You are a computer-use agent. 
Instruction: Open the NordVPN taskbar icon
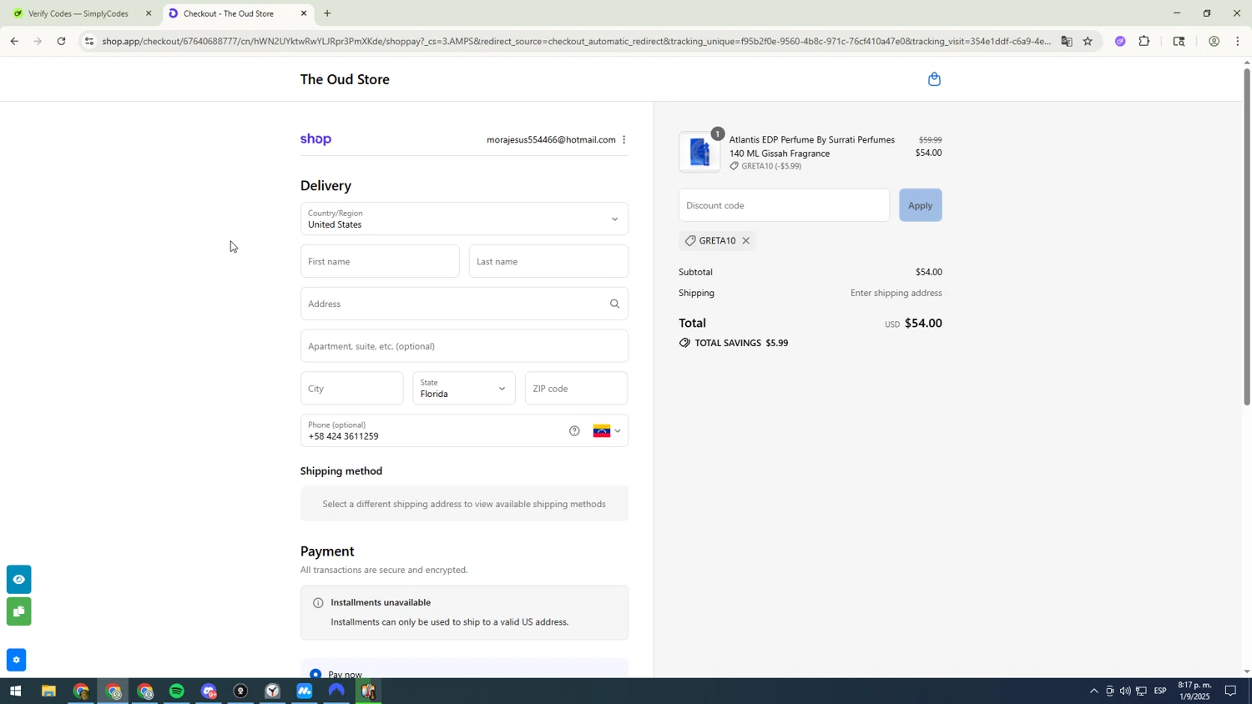coord(336,691)
